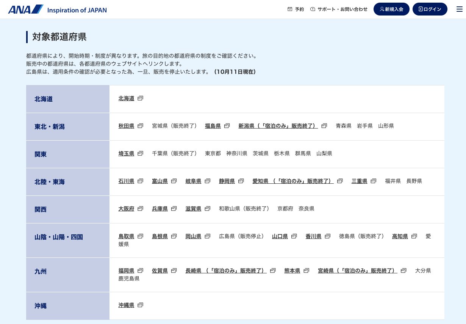Open the 沖縄県 link
Image resolution: width=466 pixels, height=324 pixels.
(127, 305)
